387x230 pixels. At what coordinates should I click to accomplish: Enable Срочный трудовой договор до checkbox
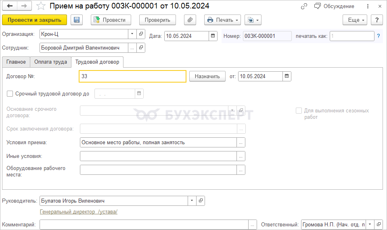pyautogui.click(x=10, y=93)
